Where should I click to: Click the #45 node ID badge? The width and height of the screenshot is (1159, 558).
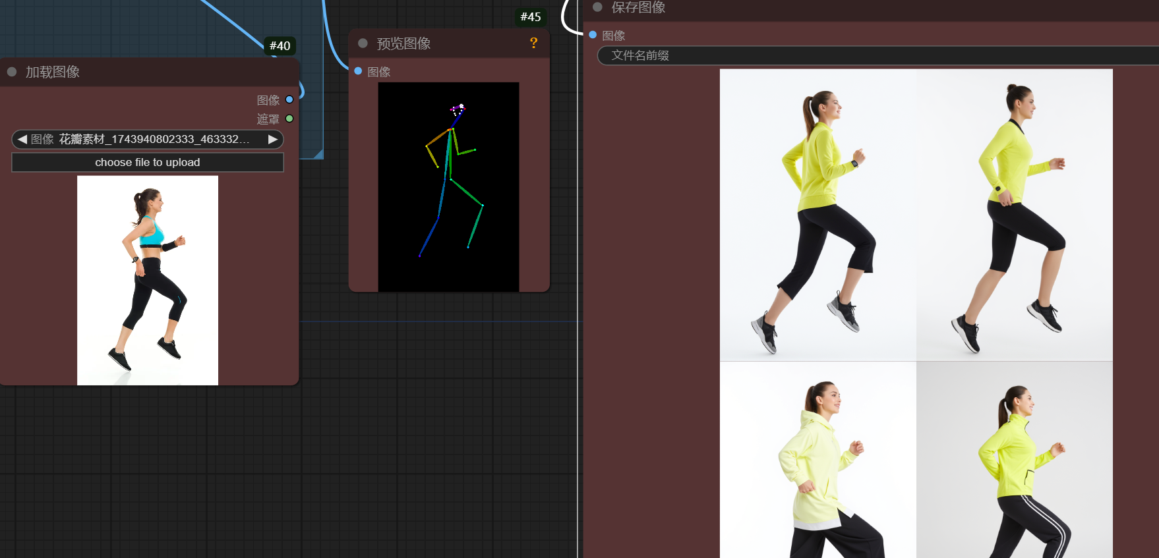pos(531,16)
